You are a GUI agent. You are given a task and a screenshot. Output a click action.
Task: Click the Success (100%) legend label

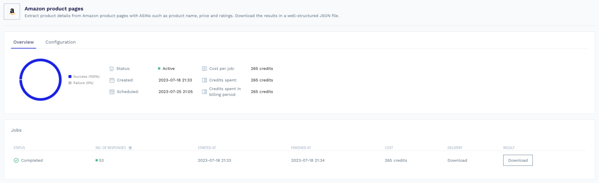[x=86, y=77]
